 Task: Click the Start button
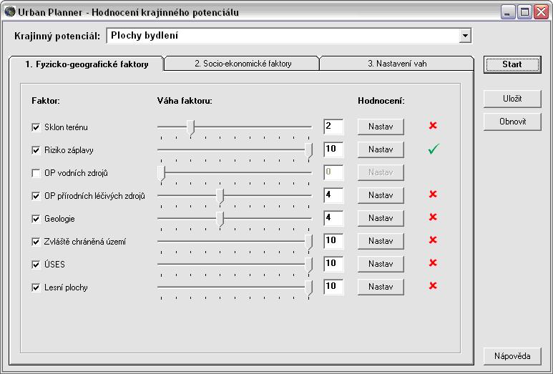pyautogui.click(x=512, y=64)
